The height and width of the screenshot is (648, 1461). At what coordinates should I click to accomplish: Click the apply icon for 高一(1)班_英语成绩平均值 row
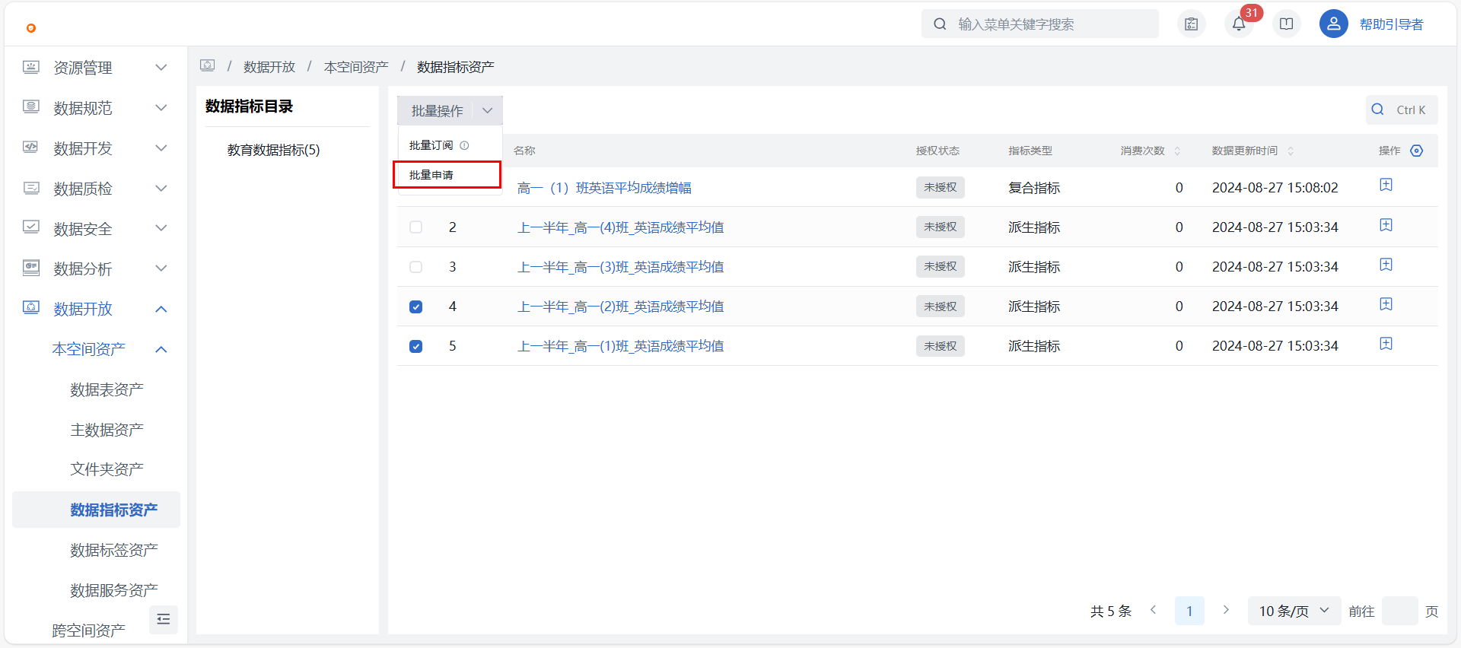[x=1386, y=344]
